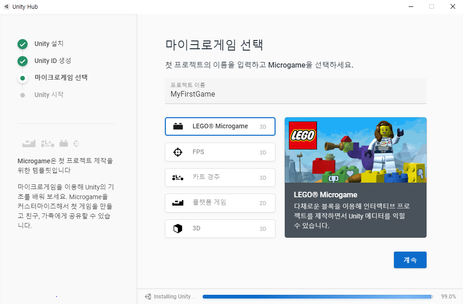Minimize the Unity Hub window

click(411, 6)
